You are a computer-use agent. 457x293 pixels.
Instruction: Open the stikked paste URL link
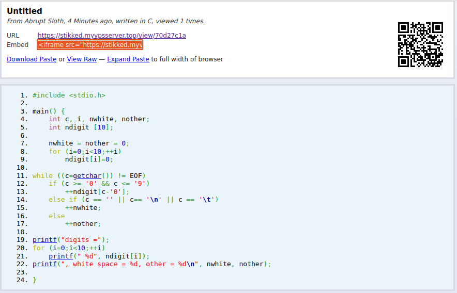(x=112, y=35)
